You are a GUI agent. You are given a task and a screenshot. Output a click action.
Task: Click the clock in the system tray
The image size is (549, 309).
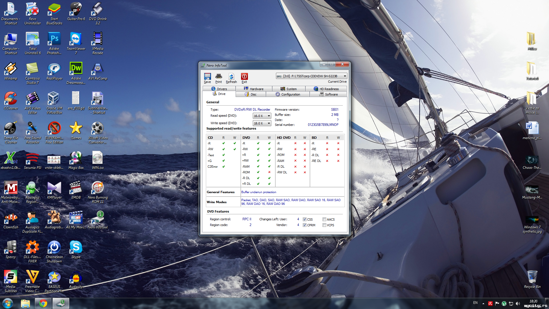(533, 301)
